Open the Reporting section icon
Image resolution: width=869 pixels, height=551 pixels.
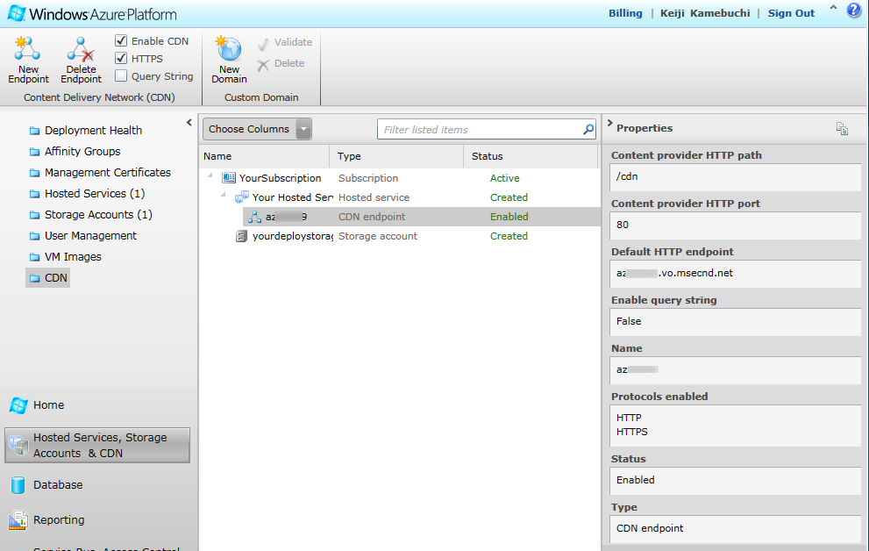pos(18,520)
